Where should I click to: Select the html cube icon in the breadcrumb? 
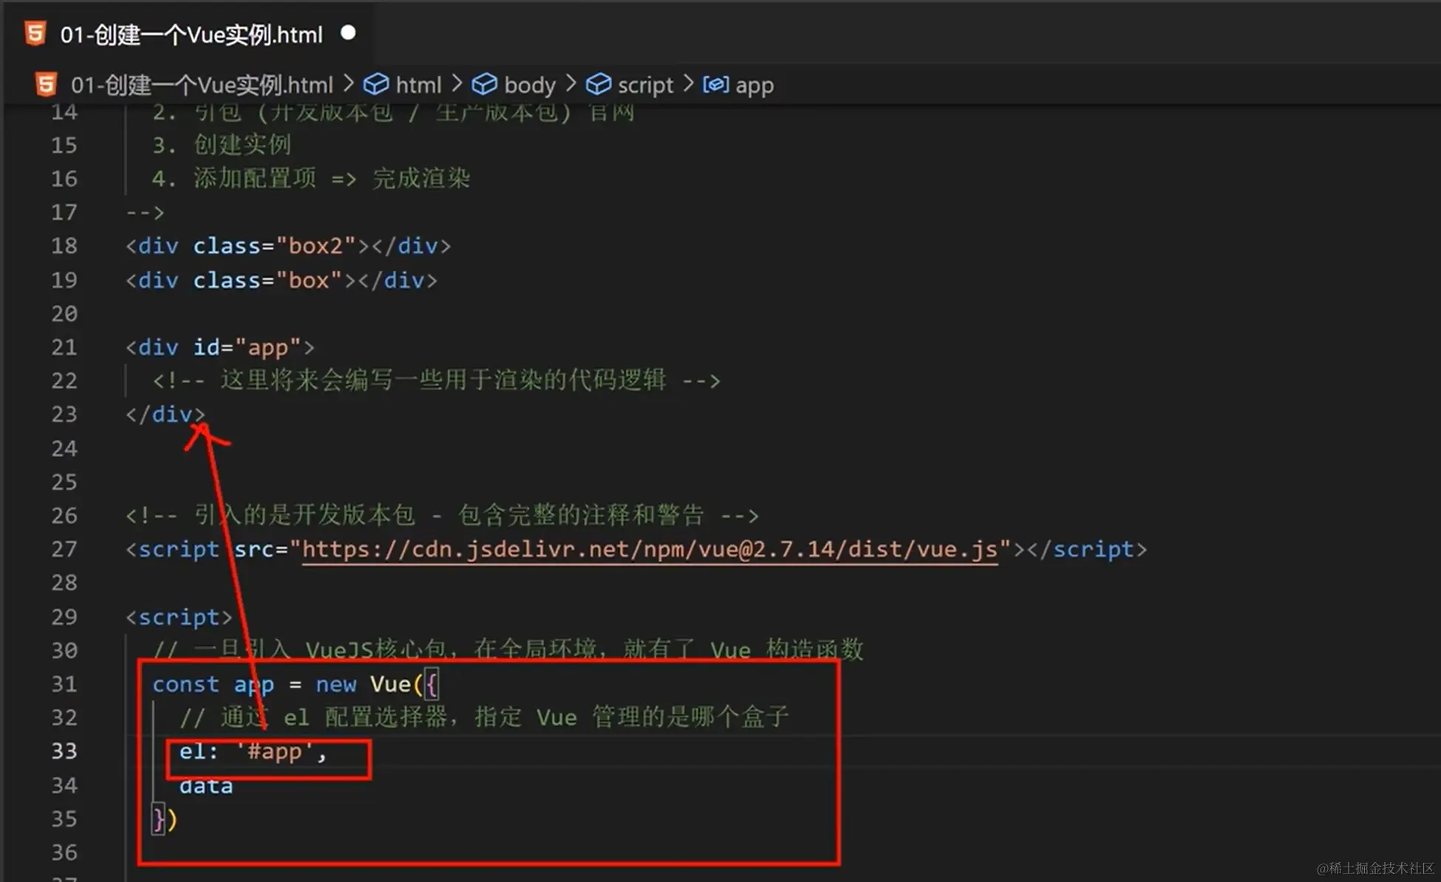coord(377,84)
